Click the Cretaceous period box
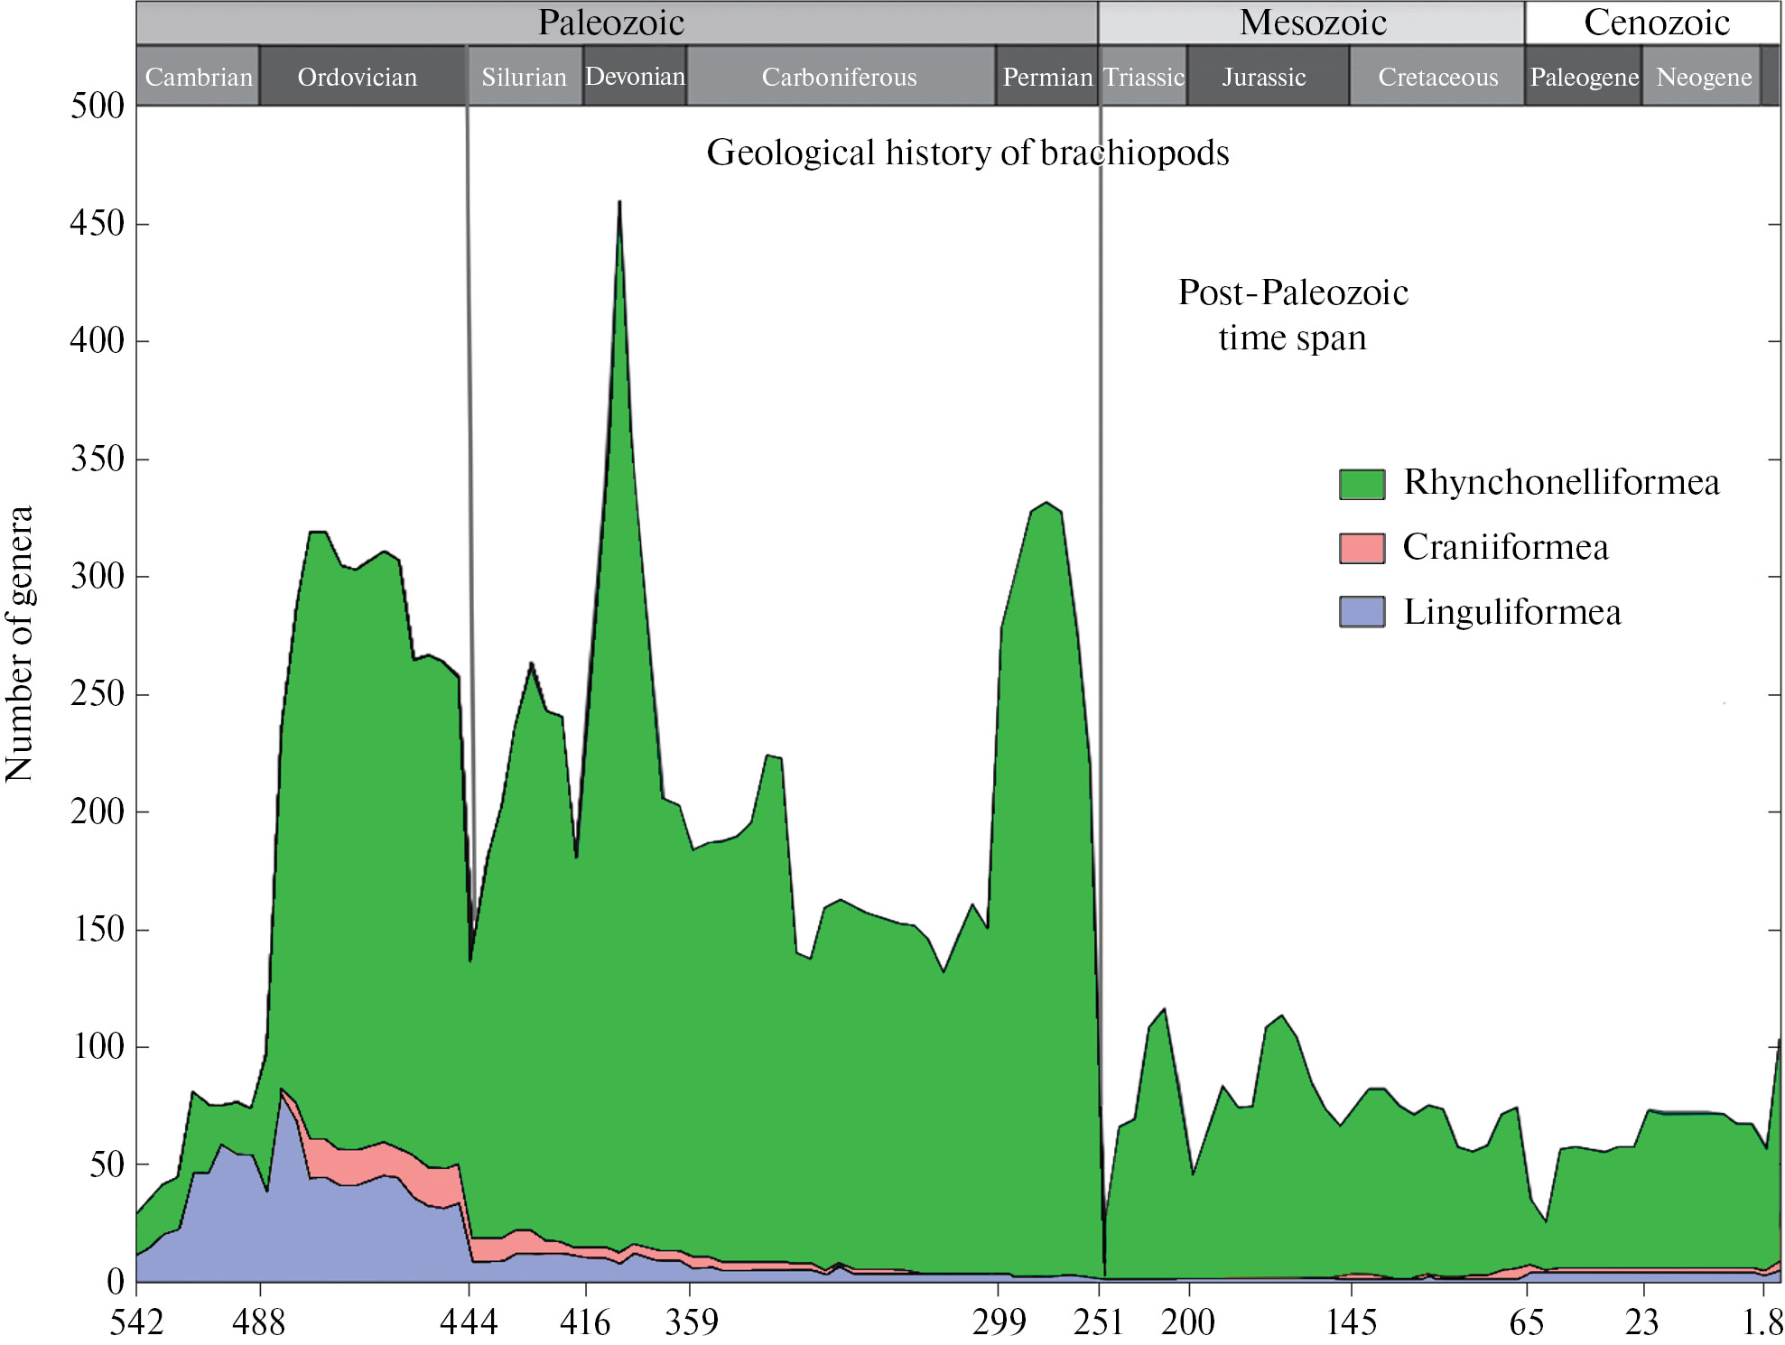Image resolution: width=1785 pixels, height=1345 pixels. click(1437, 77)
